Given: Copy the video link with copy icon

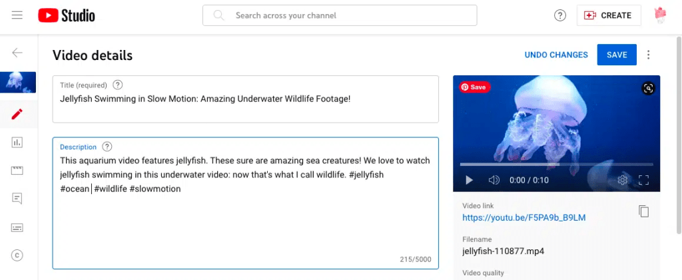Looking at the screenshot, I should [643, 211].
